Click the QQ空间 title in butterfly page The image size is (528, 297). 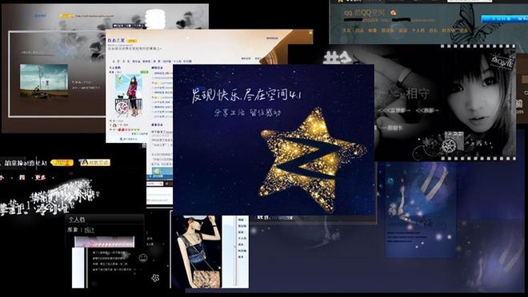tap(364, 13)
